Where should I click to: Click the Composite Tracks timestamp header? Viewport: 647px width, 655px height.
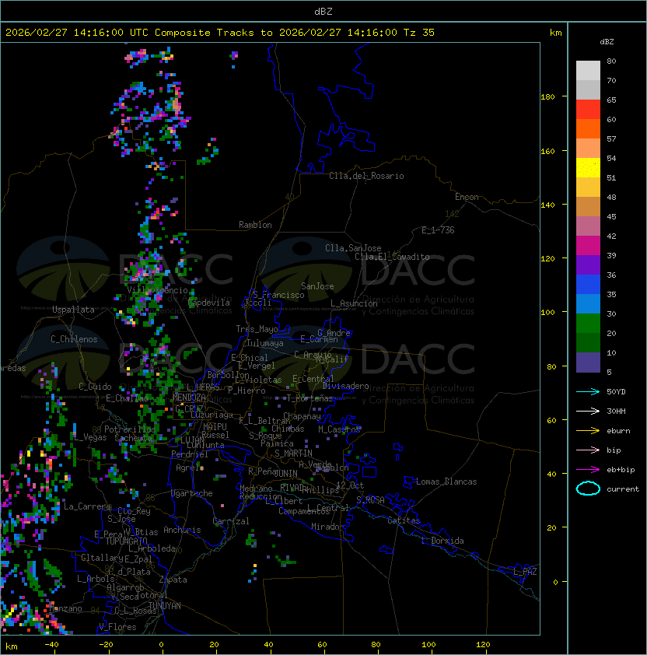[220, 33]
